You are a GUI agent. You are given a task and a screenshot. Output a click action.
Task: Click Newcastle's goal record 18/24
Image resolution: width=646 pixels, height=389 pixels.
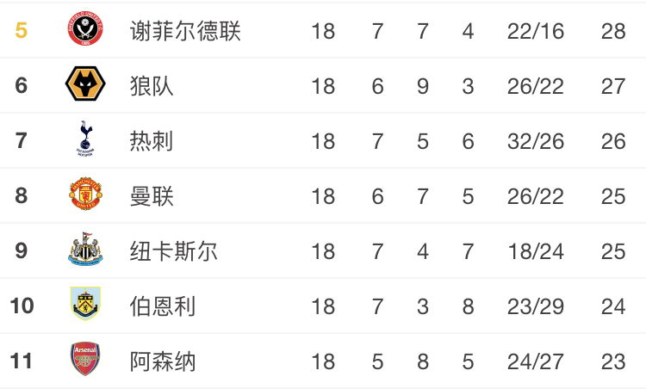(536, 251)
